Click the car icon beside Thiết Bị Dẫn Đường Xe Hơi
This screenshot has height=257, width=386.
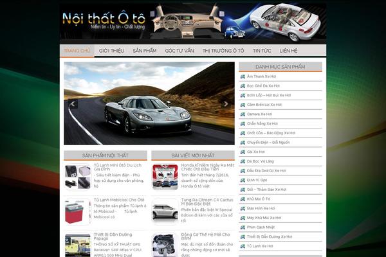pos(243,236)
